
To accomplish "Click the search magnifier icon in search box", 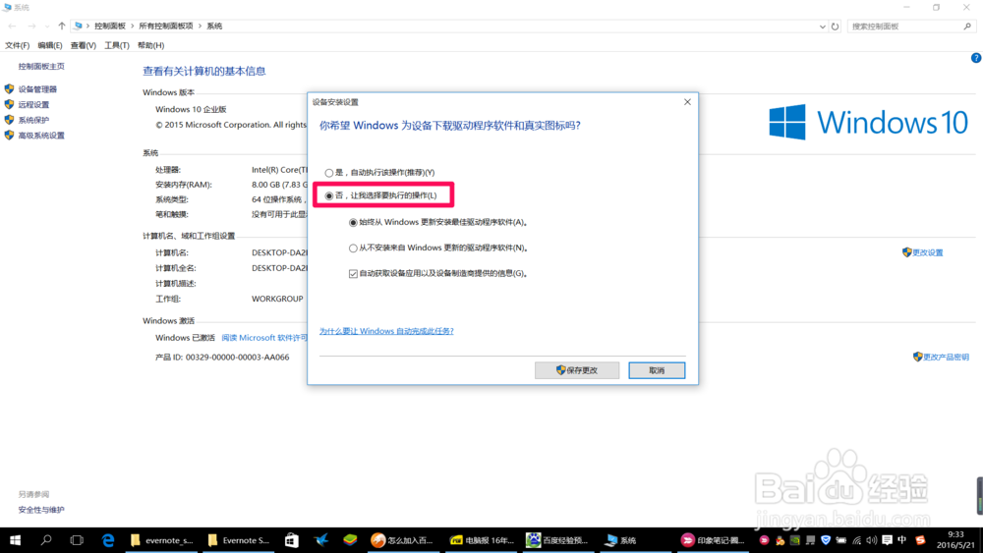I will [967, 27].
